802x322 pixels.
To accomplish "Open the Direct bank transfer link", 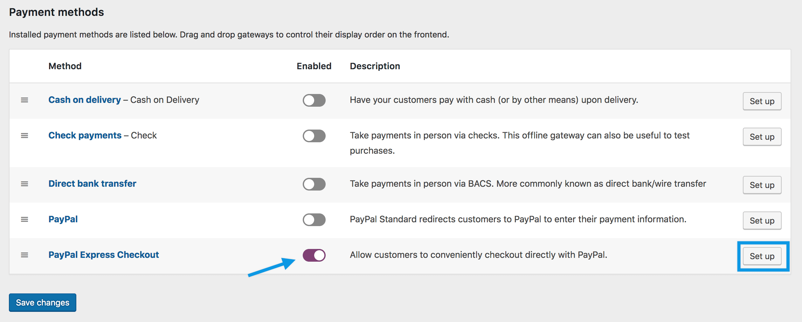I will [x=92, y=184].
